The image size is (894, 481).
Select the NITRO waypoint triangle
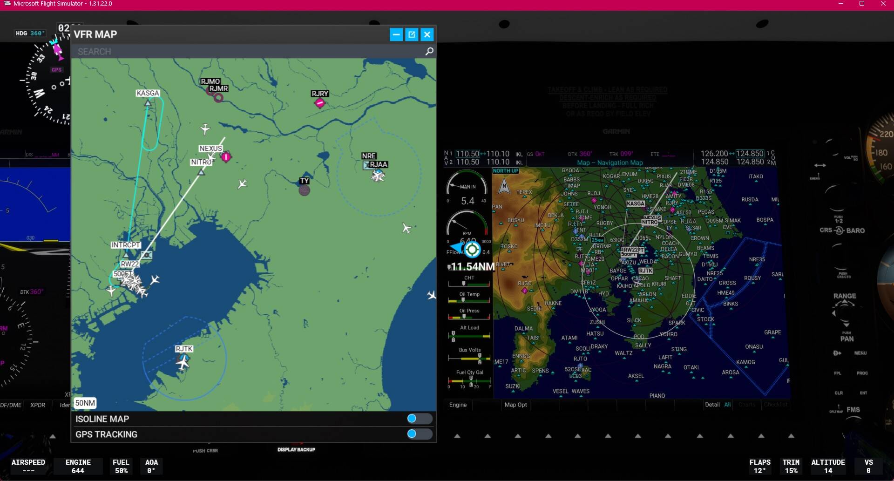201,172
